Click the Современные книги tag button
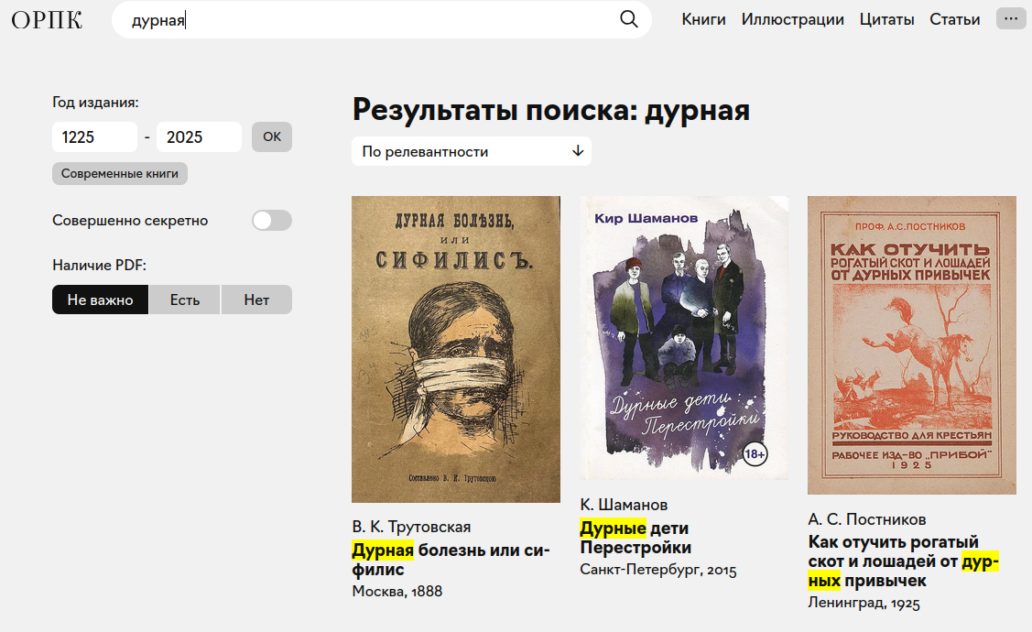Viewport: 1032px width, 632px height. (x=120, y=173)
